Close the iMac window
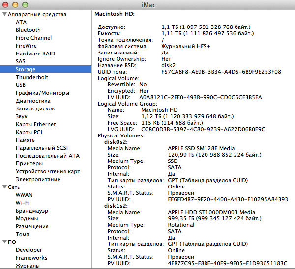 (5, 5)
